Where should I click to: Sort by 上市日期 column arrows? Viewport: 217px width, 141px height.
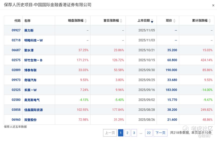tap(152, 21)
